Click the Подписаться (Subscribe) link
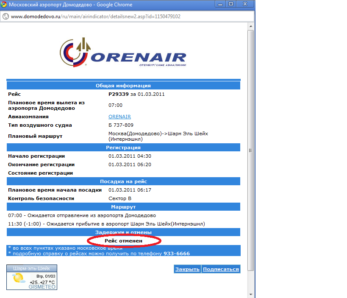This screenshot has width=347, height=298. click(x=221, y=269)
